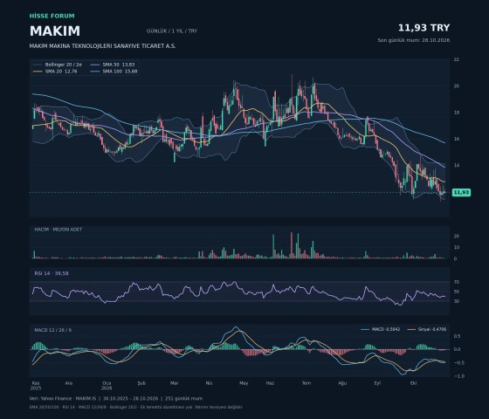Viewport: 489px width, 419px height.
Task: Click the 'Kas 2025' date axis label
Action: coord(36,386)
